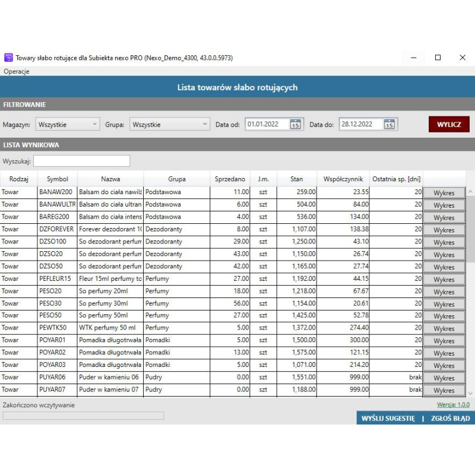This screenshot has width=475, height=475.
Task: Show Wykres for PEWTK50 row
Action: pyautogui.click(x=444, y=328)
